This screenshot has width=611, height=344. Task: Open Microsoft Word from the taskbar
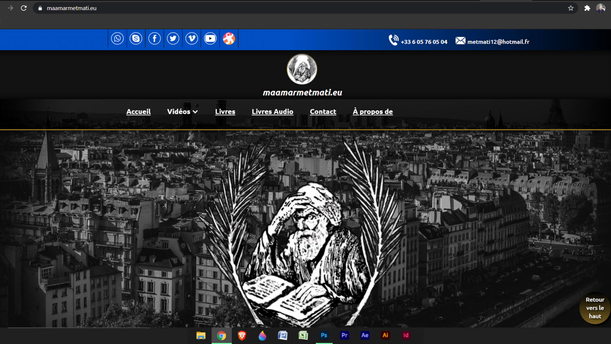pyautogui.click(x=283, y=335)
